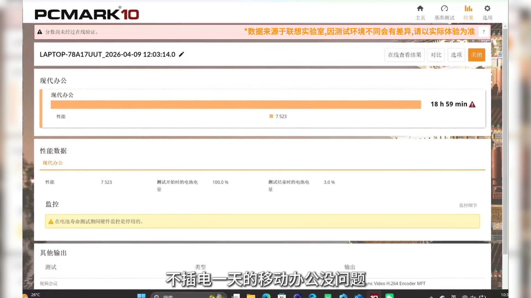Click the 测试结束时的电池电量 label
The width and height of the screenshot is (531, 298).
tap(289, 186)
